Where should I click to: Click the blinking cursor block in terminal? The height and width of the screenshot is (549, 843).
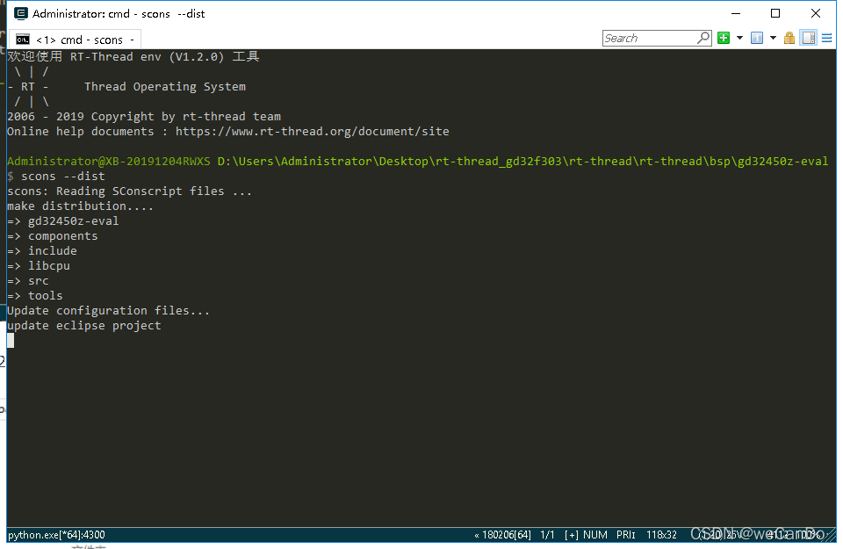(11, 340)
